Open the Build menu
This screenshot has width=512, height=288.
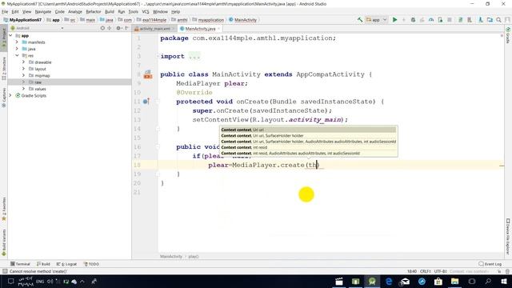(x=110, y=11)
